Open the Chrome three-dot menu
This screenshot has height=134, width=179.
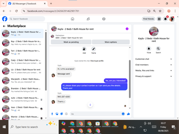click(175, 11)
